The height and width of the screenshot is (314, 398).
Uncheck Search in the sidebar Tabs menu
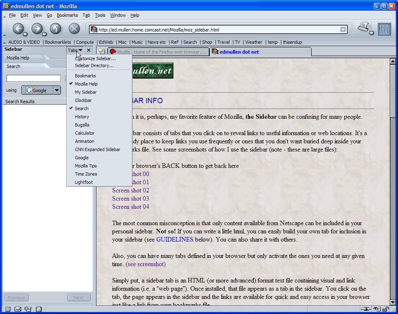point(81,108)
